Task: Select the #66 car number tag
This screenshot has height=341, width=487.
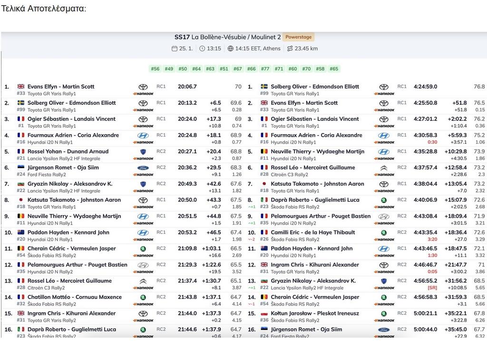Action: [x=251, y=69]
